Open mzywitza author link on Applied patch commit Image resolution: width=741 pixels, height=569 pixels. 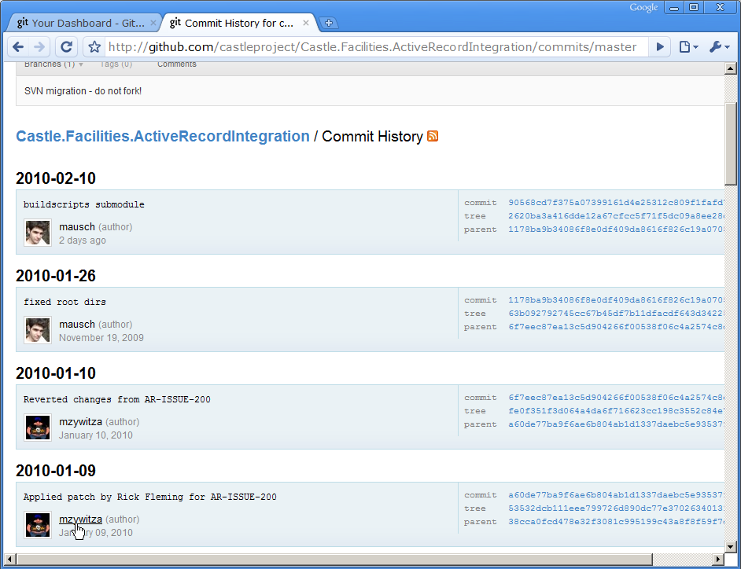pos(80,519)
